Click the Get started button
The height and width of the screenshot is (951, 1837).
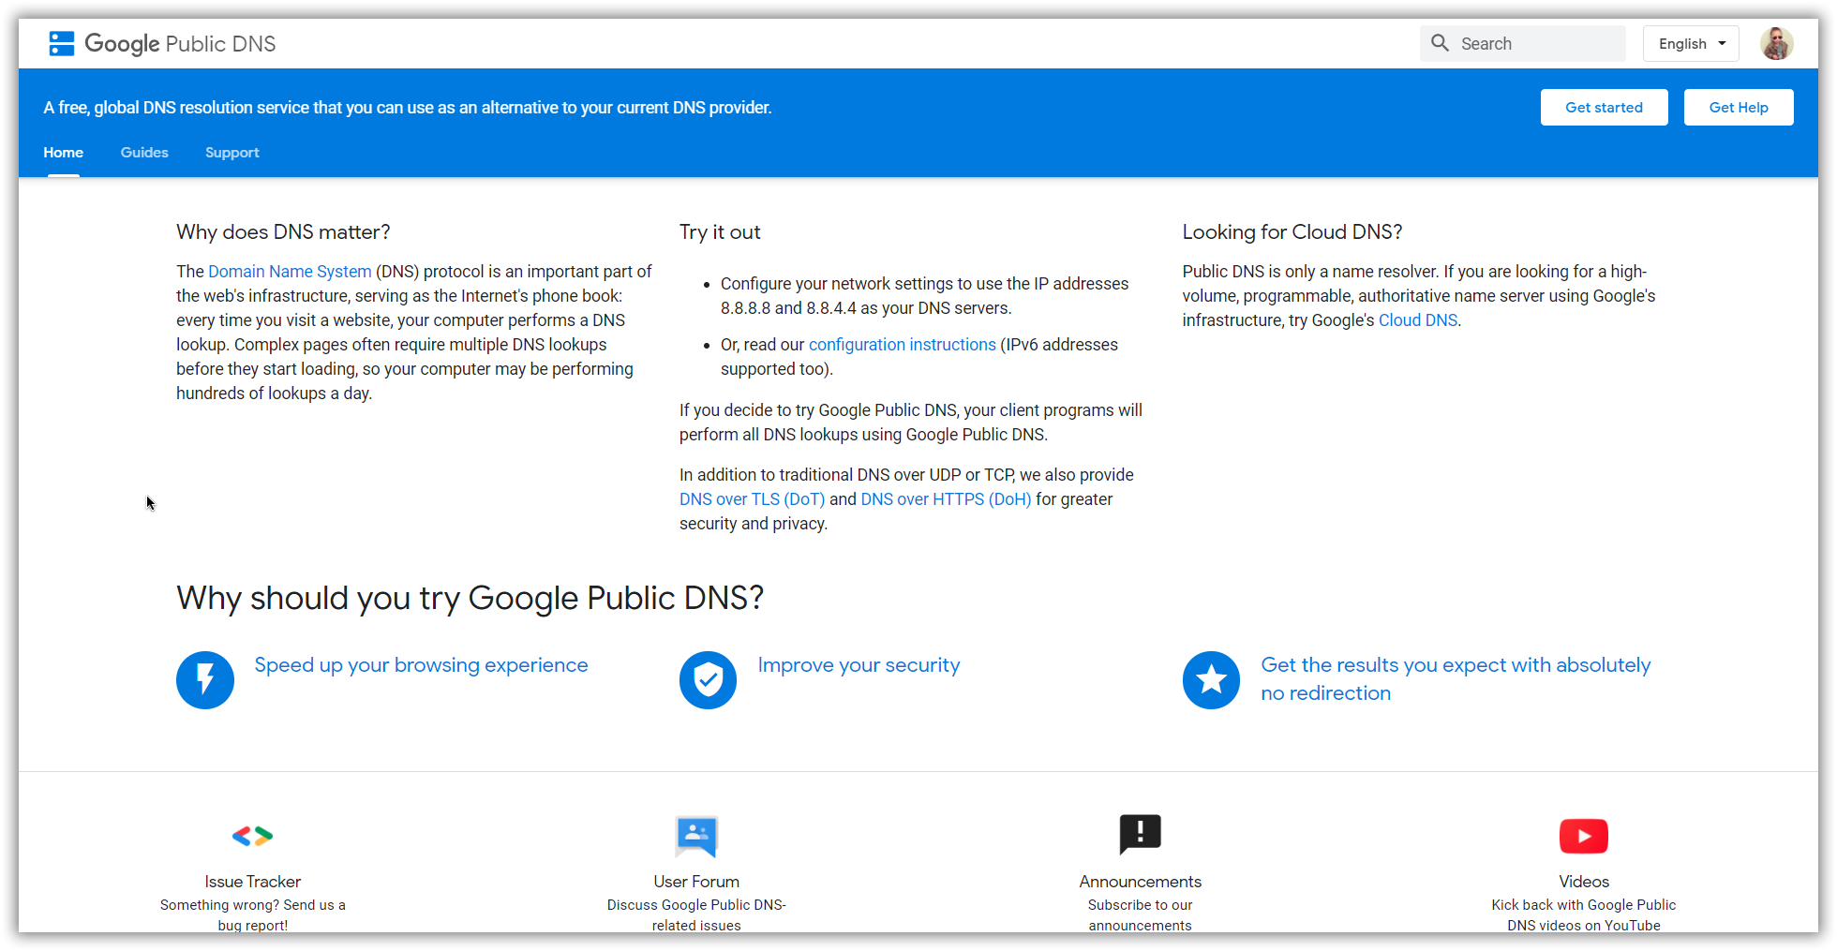coord(1604,108)
